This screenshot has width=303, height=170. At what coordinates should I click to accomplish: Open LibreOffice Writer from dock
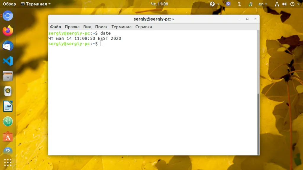pyautogui.click(x=8, y=106)
